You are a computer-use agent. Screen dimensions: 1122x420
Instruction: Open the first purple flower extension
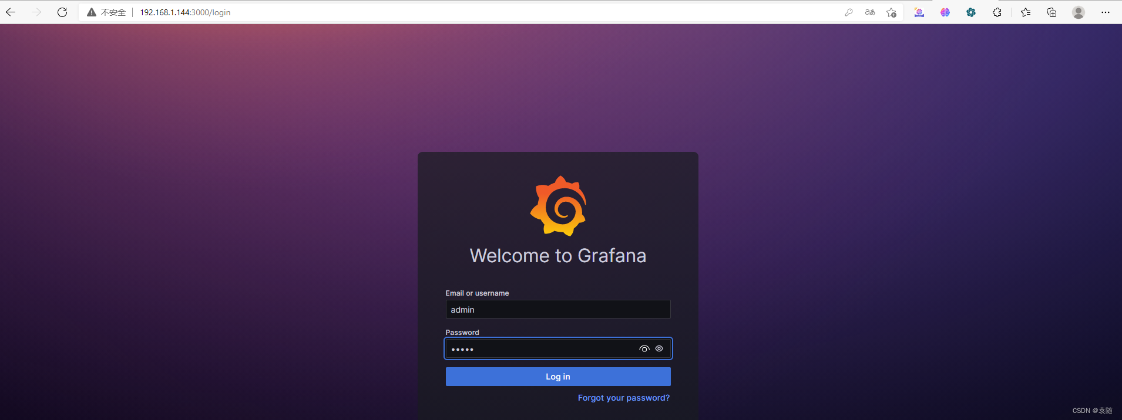click(x=919, y=12)
